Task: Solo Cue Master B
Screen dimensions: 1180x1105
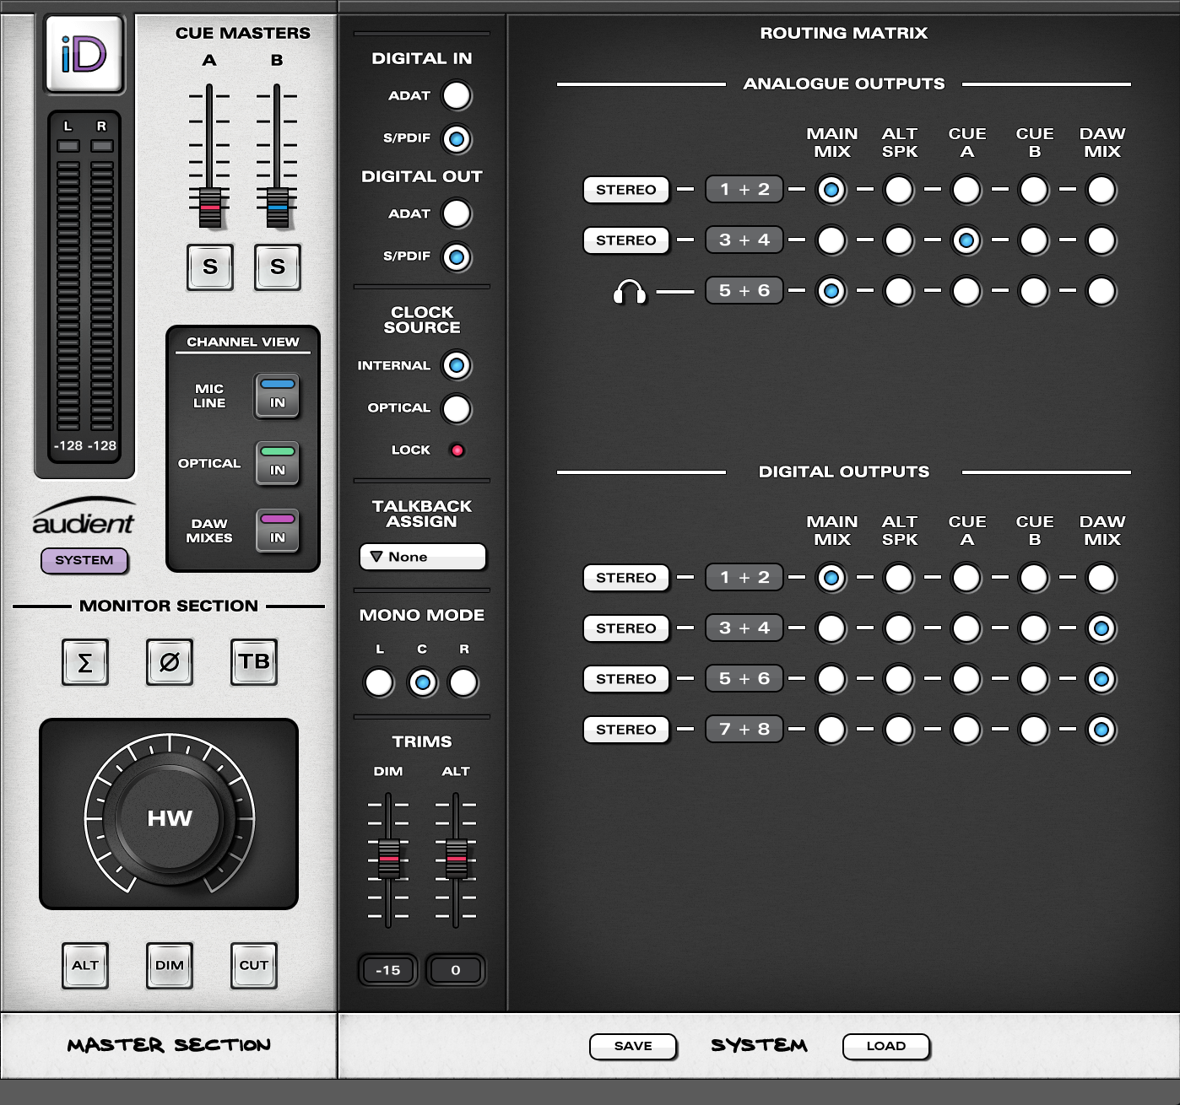Action: point(277,267)
